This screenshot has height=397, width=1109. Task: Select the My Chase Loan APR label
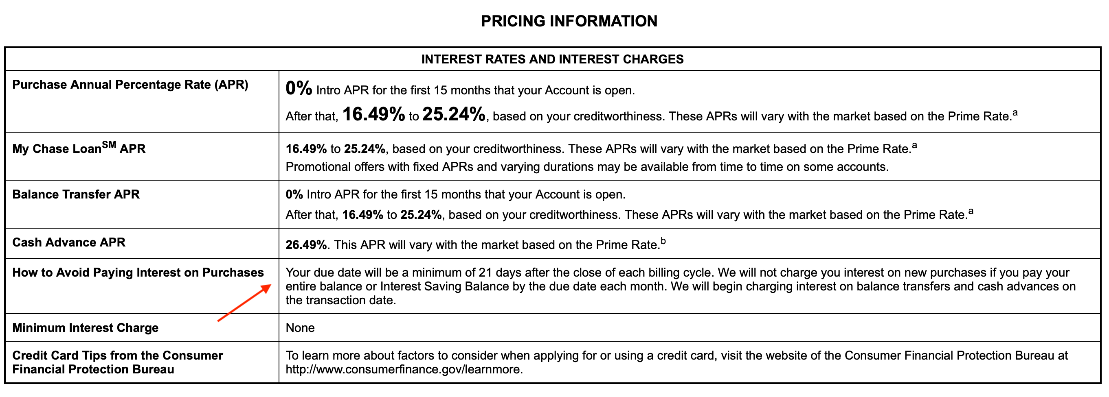point(79,149)
